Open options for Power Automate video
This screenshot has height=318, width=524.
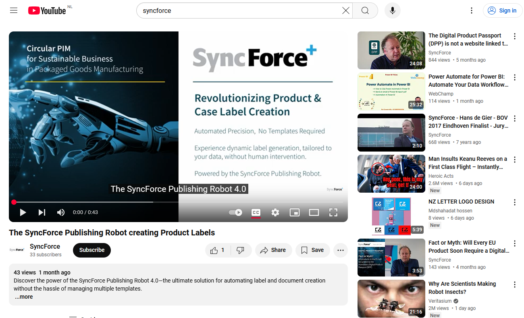(515, 78)
